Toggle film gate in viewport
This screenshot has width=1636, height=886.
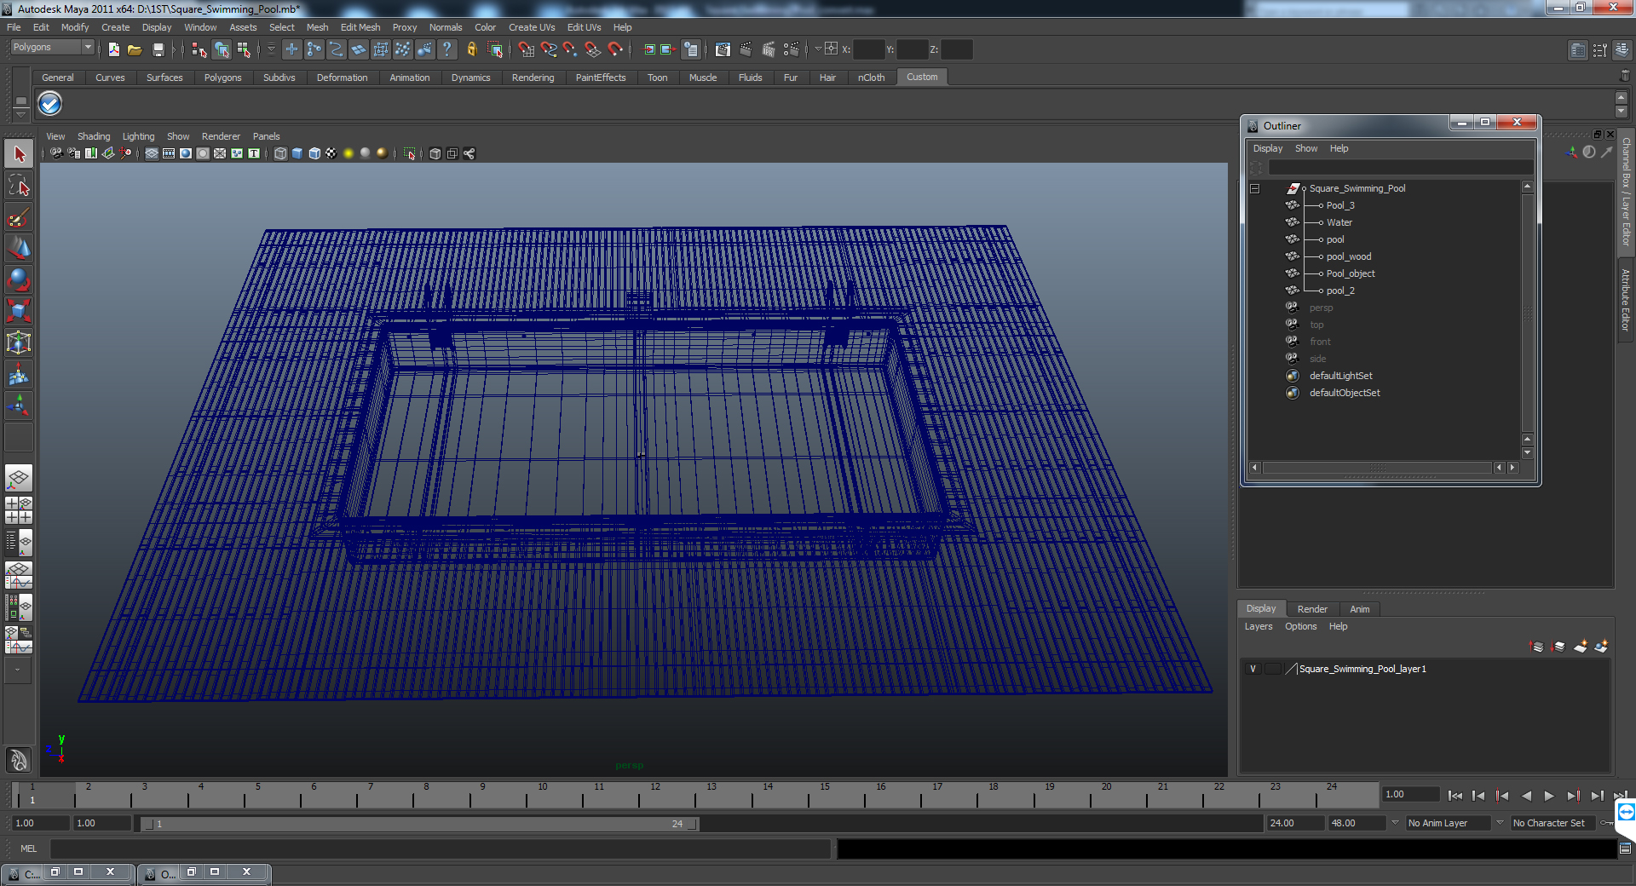[169, 153]
